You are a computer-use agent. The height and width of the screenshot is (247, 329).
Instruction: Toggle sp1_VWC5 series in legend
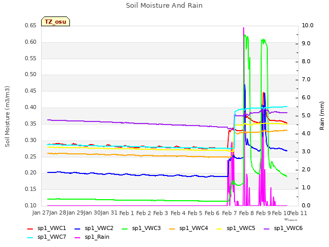click(236, 228)
